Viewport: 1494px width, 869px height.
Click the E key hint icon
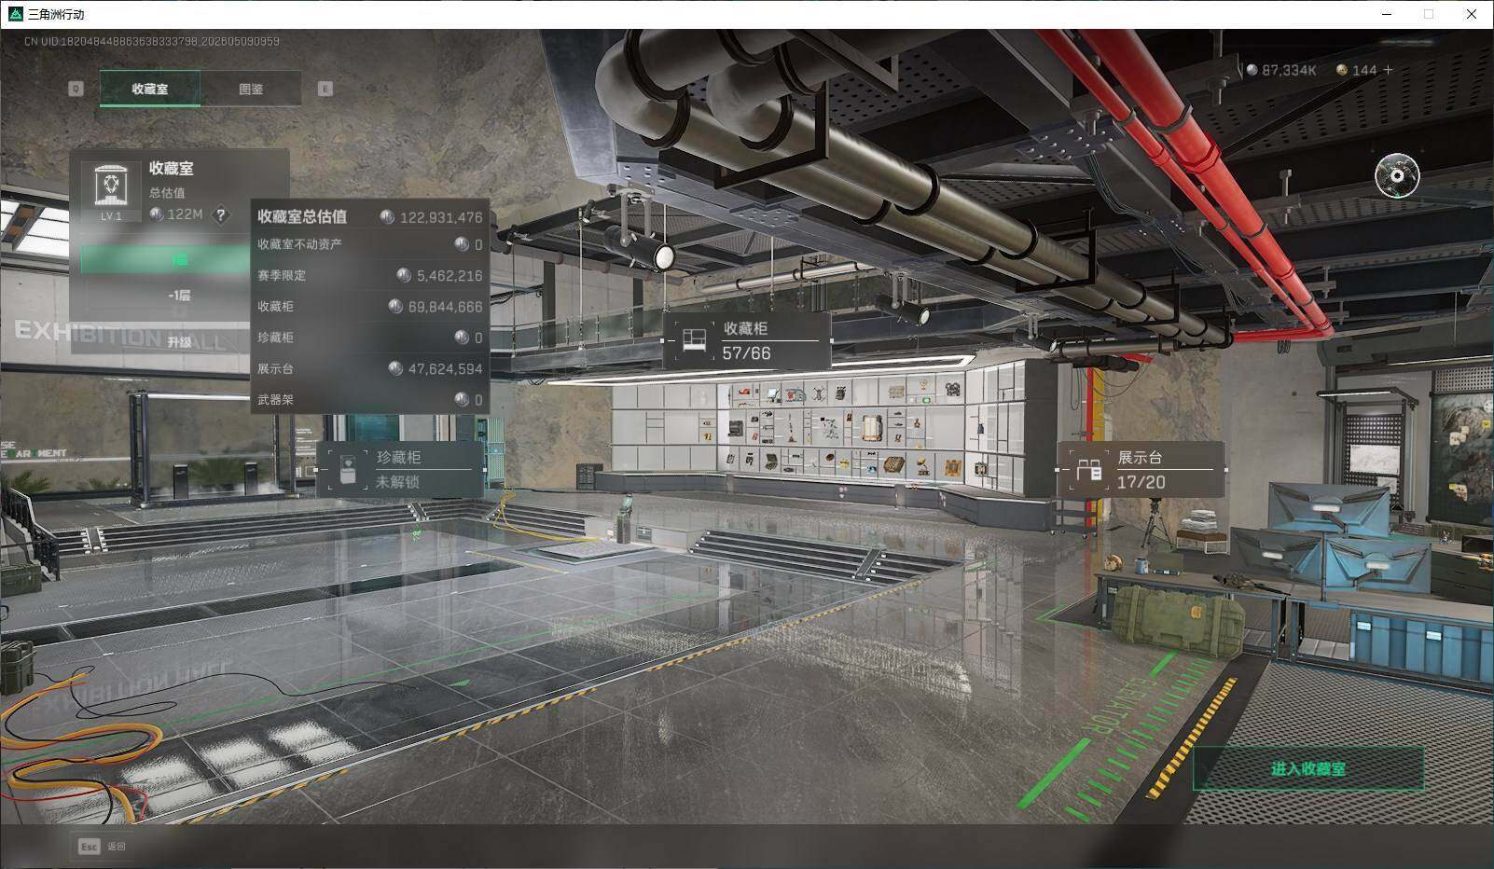pos(325,89)
